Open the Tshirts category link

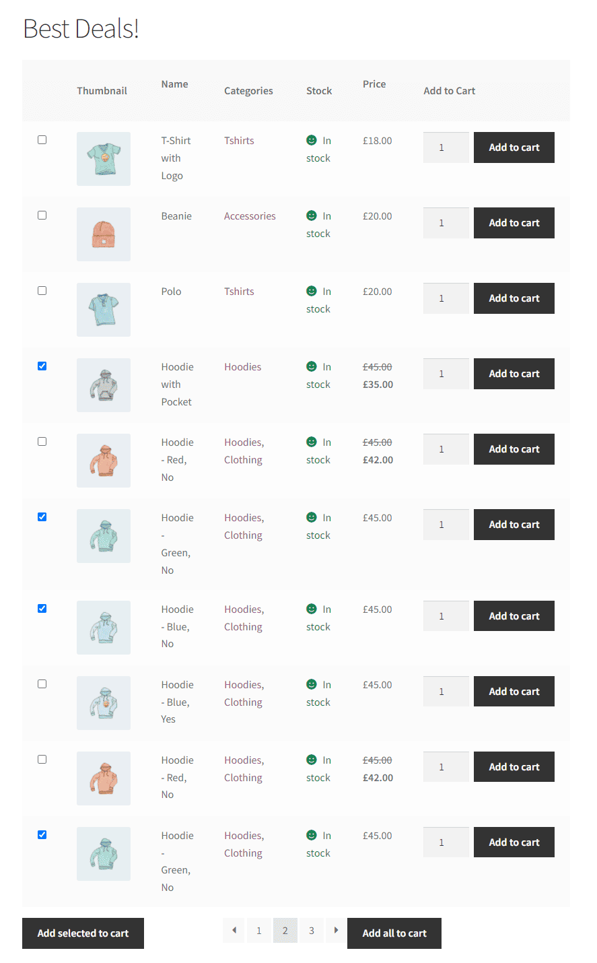click(239, 140)
